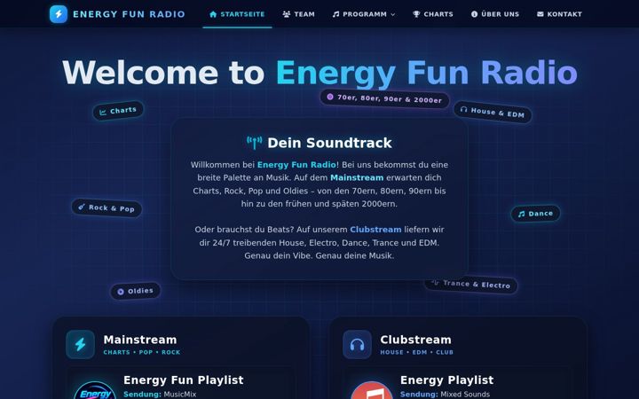
Task: Select the Trance & Electro tag
Action: click(471, 284)
